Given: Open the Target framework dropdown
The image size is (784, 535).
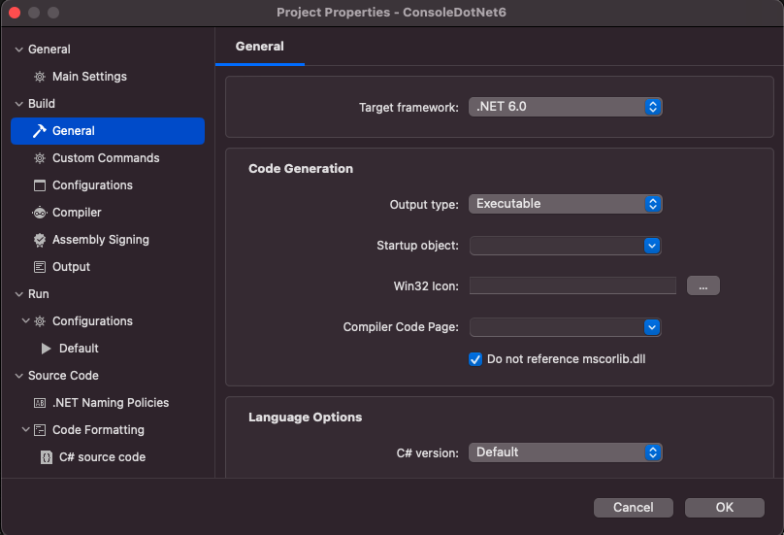Looking at the screenshot, I should pyautogui.click(x=566, y=107).
